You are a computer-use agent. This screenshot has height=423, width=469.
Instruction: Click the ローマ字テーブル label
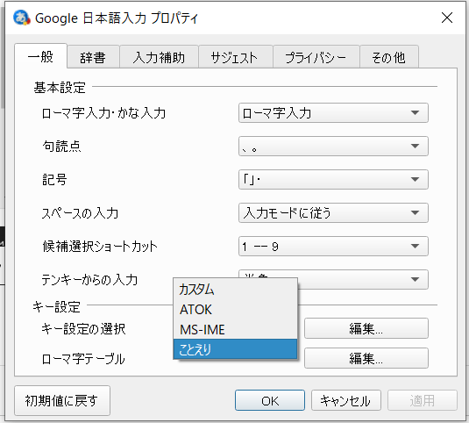[x=83, y=359]
